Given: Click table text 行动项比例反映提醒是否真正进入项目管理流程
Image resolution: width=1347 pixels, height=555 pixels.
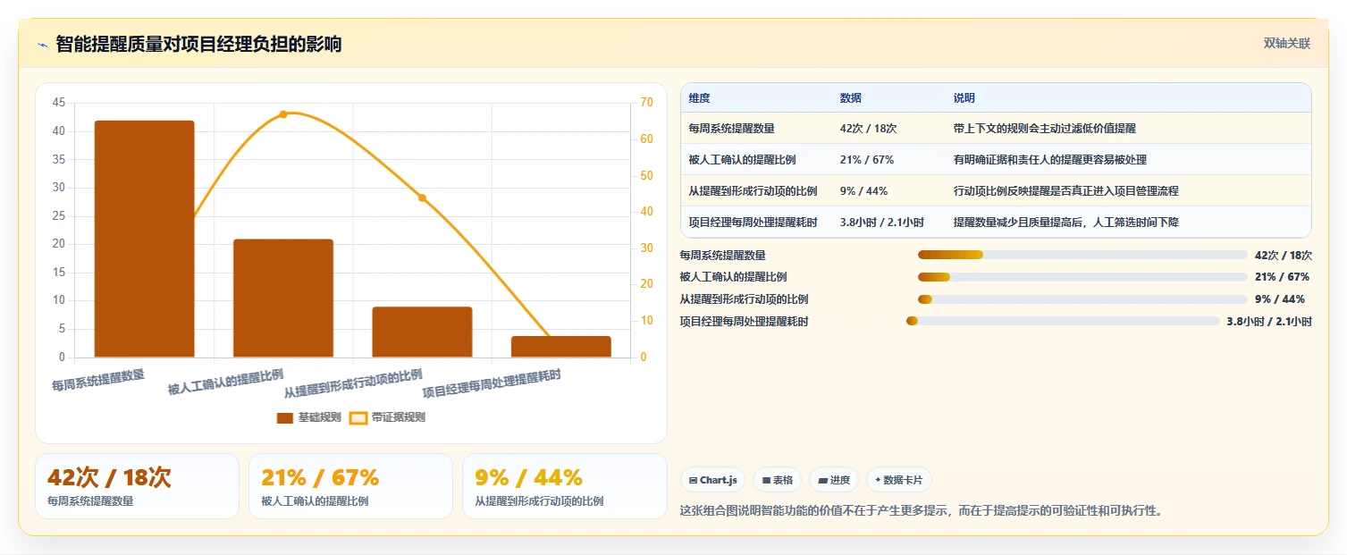Looking at the screenshot, I should [1066, 191].
